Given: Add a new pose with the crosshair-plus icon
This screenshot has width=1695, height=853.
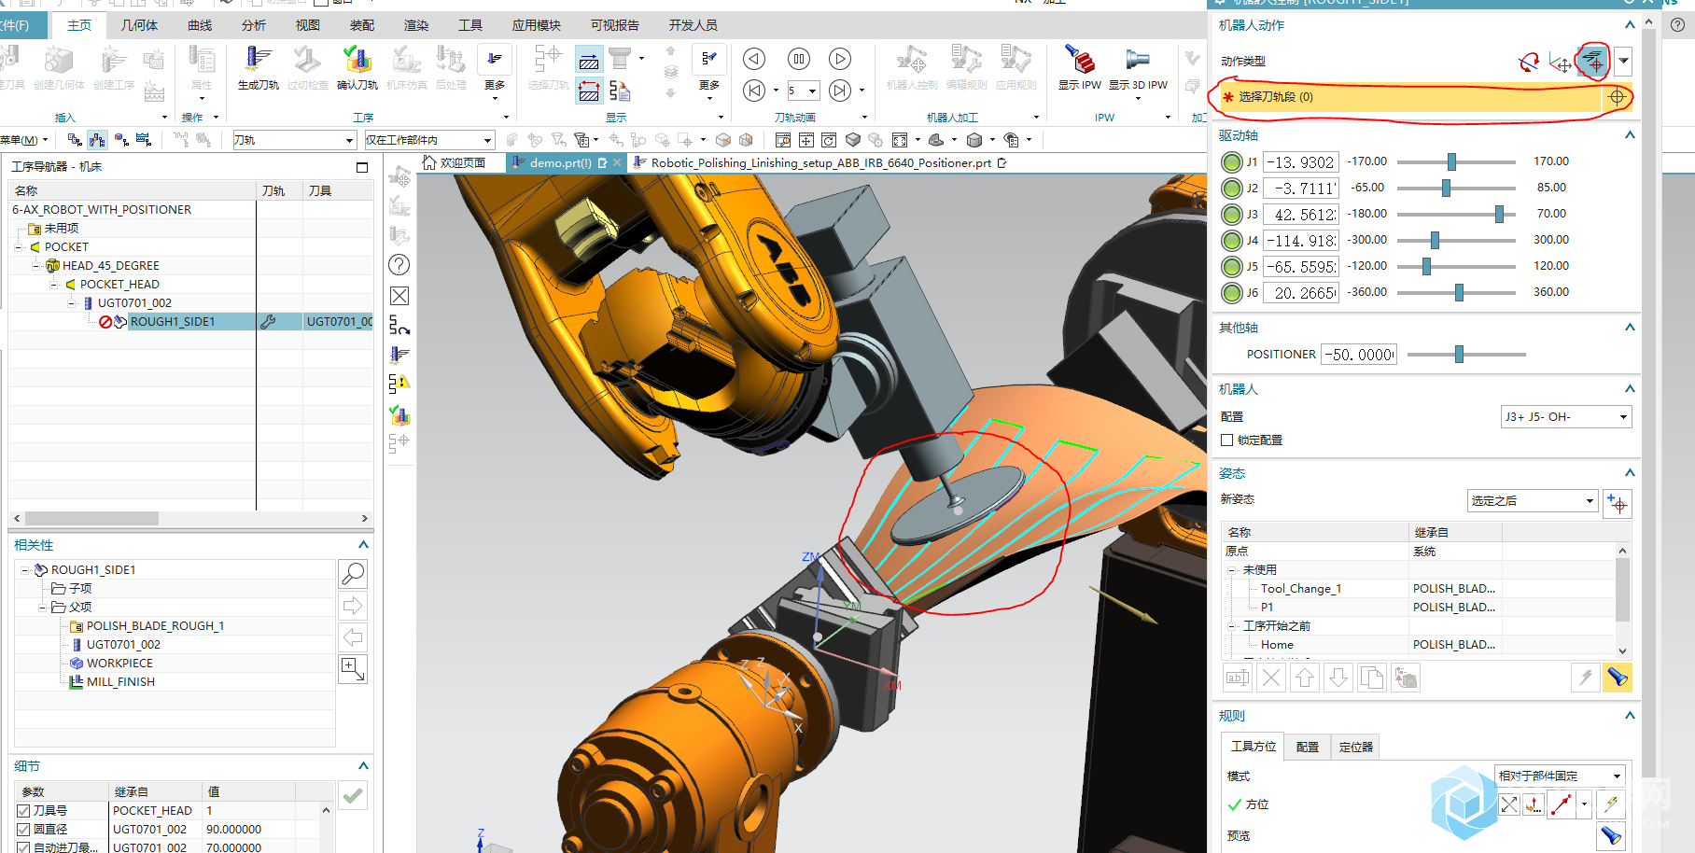Looking at the screenshot, I should pos(1618,503).
